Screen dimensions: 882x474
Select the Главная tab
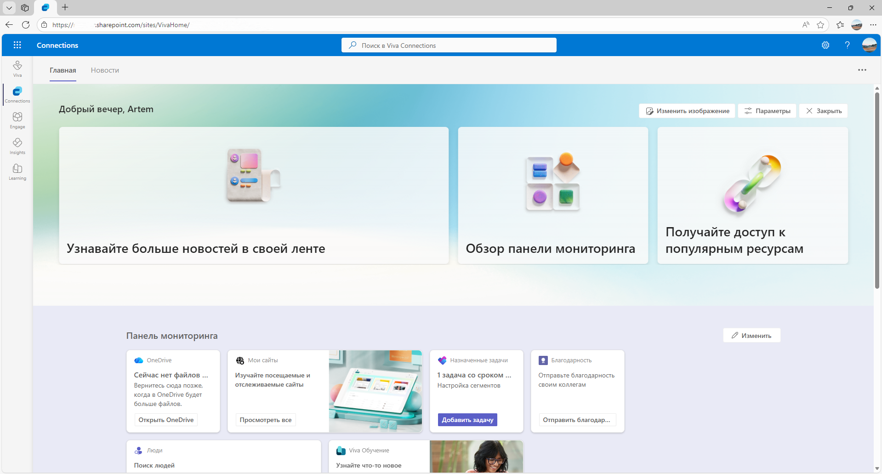[x=63, y=70]
